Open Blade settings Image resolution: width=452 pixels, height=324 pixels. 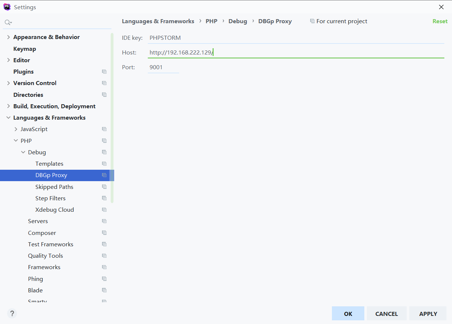click(x=35, y=290)
